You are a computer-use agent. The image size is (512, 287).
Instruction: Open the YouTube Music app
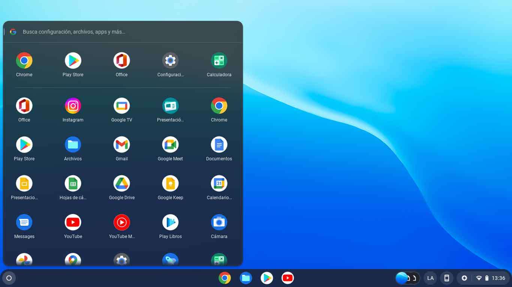pos(121,222)
